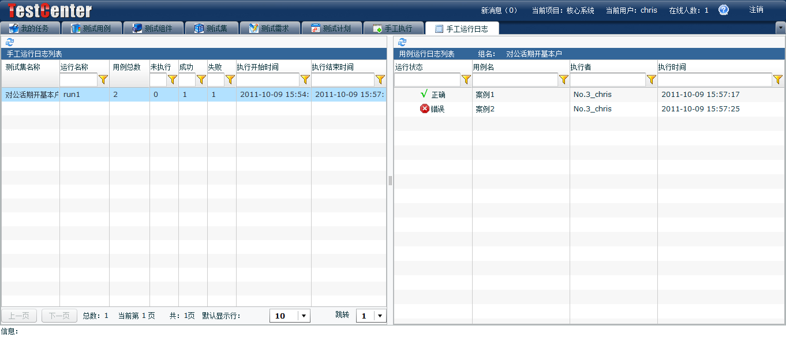The height and width of the screenshot is (337, 786).
Task: Click the red error icon for 案例2
Action: [425, 108]
